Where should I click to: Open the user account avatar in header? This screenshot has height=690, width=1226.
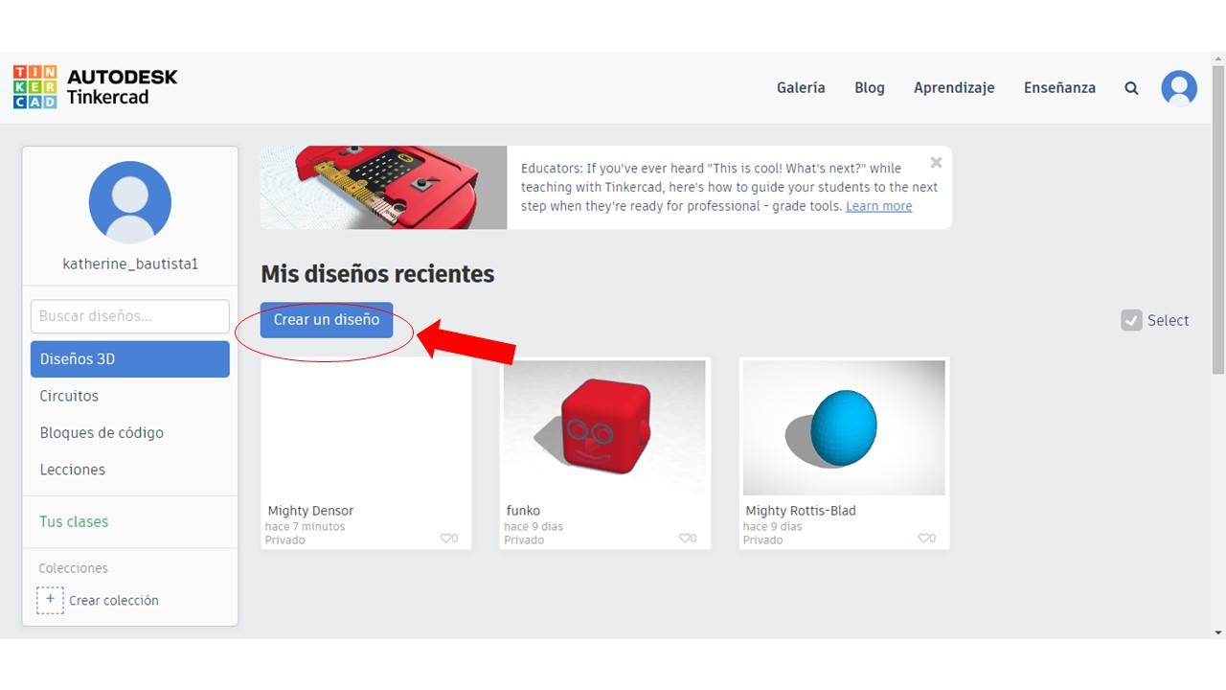pyautogui.click(x=1179, y=88)
